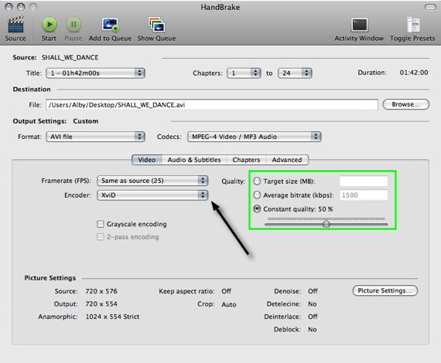The height and width of the screenshot is (363, 441).
Task: Open the Source clapperboard icon
Action: 15,25
